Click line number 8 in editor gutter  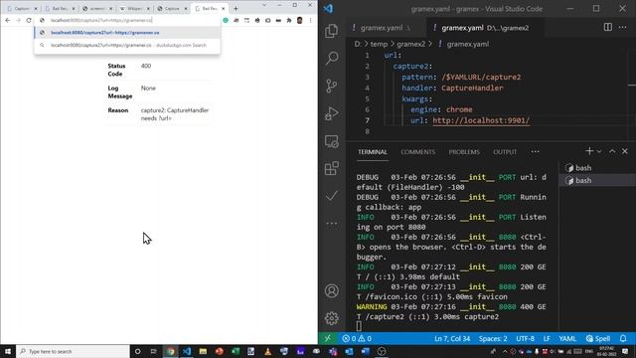click(367, 131)
